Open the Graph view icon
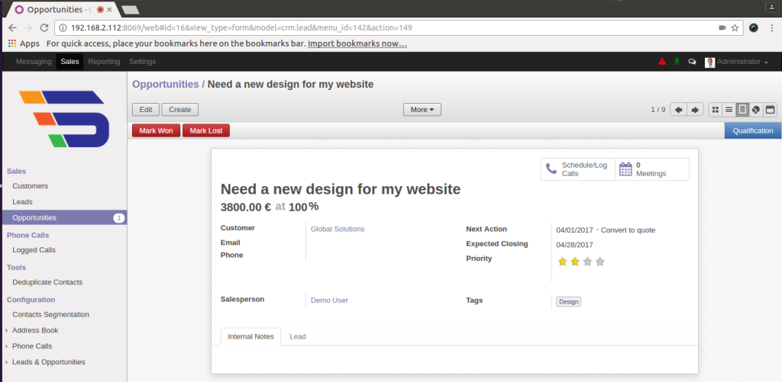Screen dimensions: 782x382 [755, 110]
